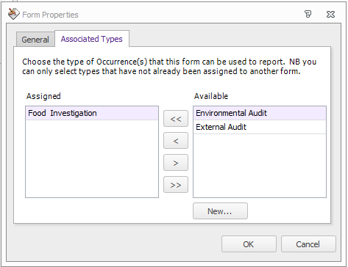The image size is (348, 267).
Task: Select Environmental Audit in Available list
Action: 260,113
